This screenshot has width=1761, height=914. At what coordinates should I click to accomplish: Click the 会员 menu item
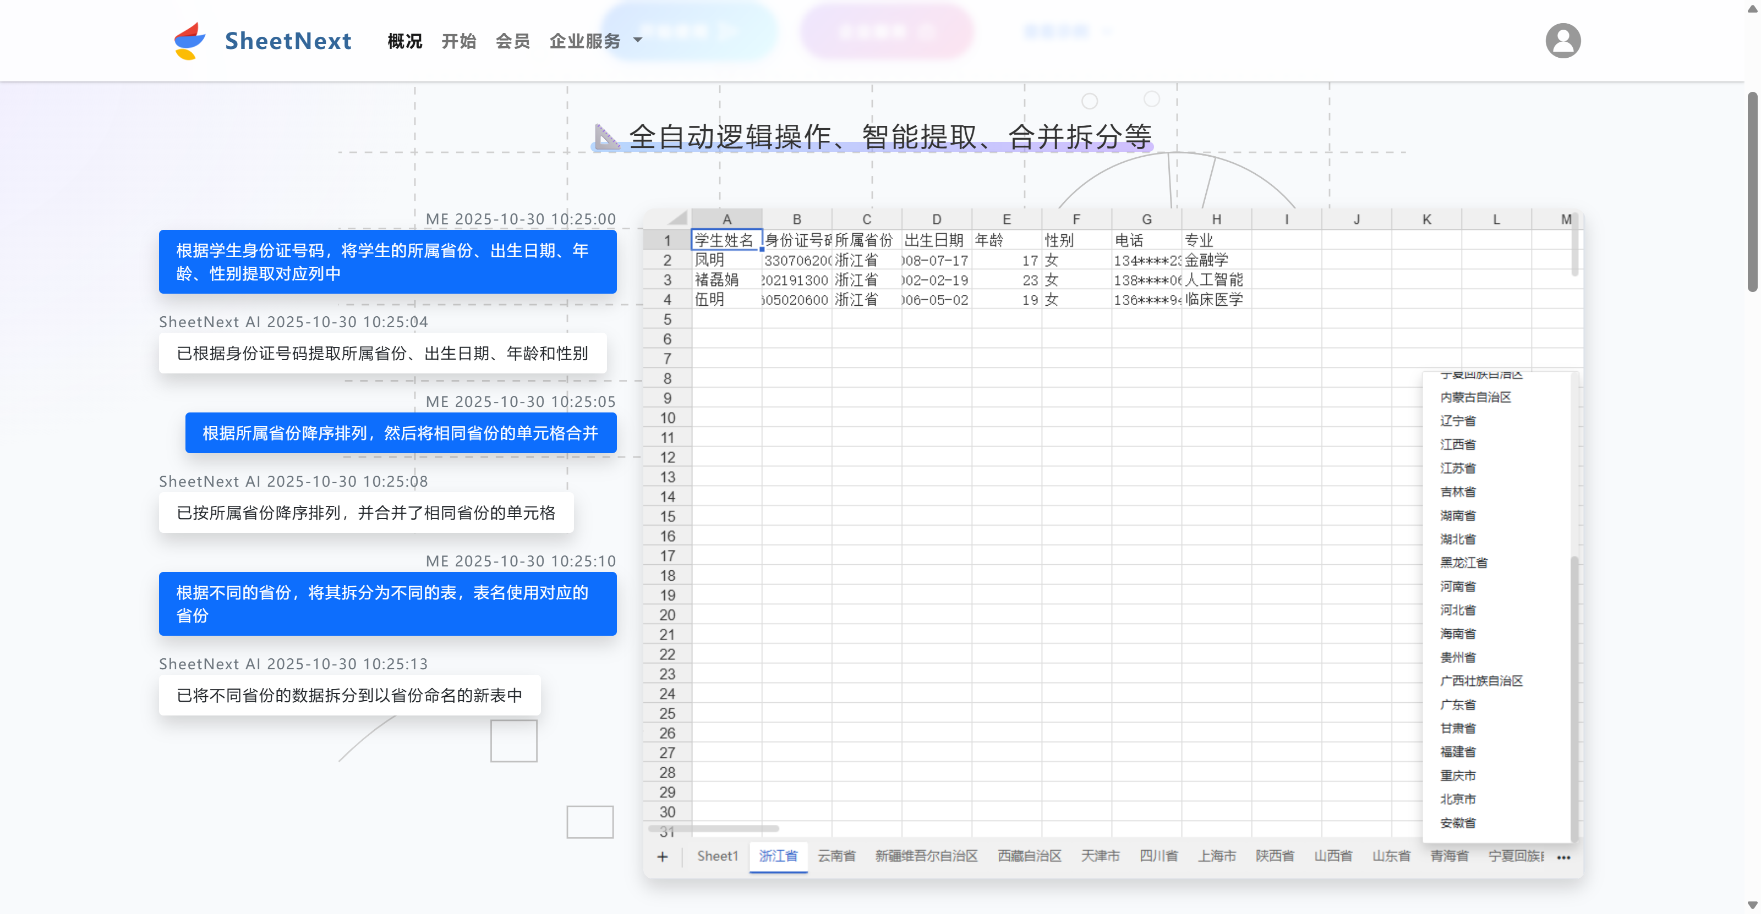click(x=512, y=41)
